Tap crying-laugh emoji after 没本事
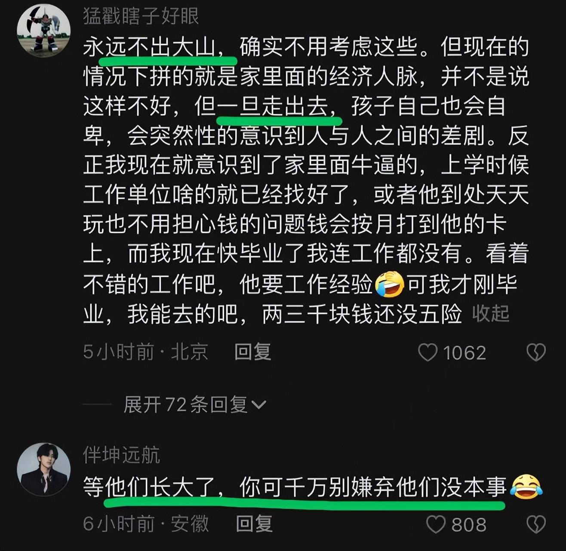566x551 pixels. [526, 487]
